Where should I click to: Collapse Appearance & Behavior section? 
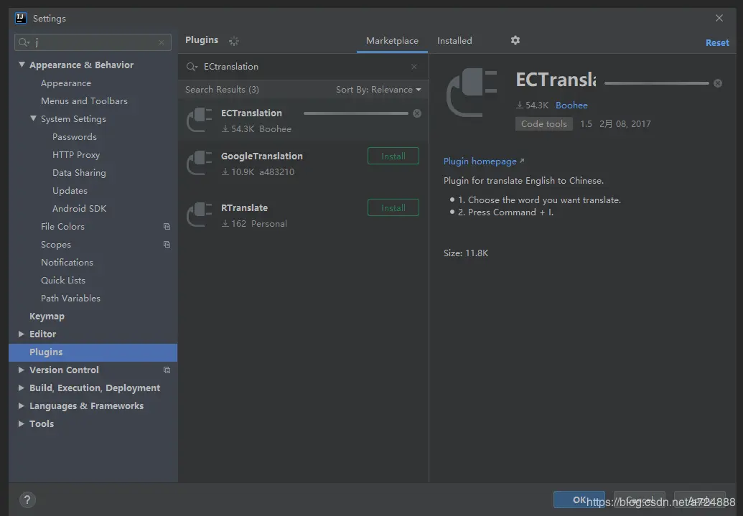tap(22, 65)
